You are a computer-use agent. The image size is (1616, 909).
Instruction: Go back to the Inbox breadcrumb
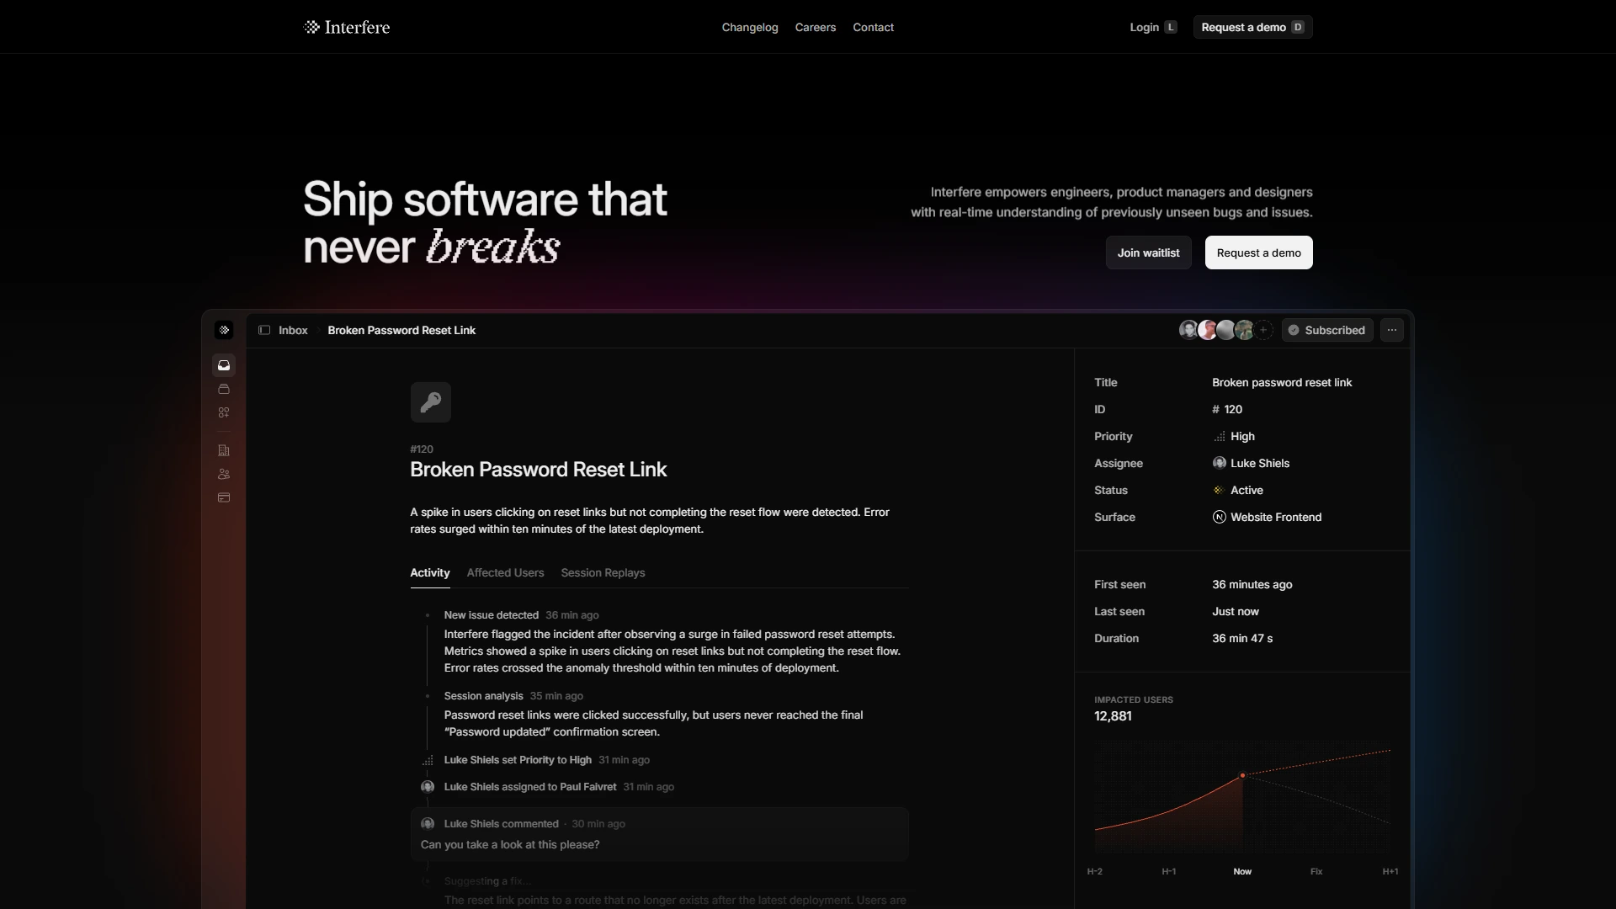[x=293, y=330]
